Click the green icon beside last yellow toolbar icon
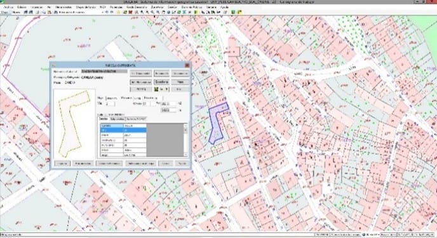The width and height of the screenshot is (437, 238). (x=234, y=12)
